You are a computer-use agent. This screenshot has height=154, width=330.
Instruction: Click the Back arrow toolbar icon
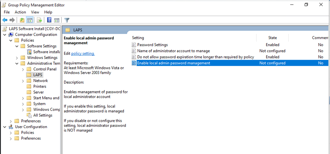click(5, 20)
